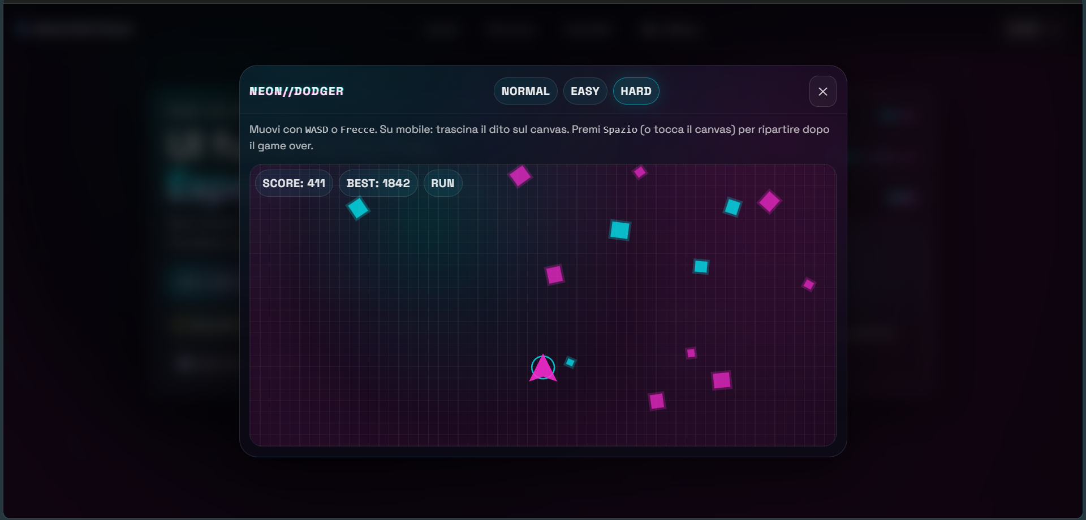
Task: Select the EASY difficulty
Action: 584,91
